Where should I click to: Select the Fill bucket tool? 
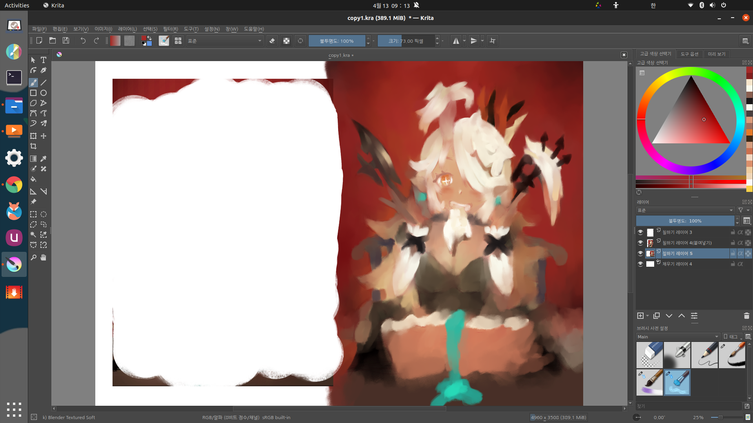(x=33, y=179)
